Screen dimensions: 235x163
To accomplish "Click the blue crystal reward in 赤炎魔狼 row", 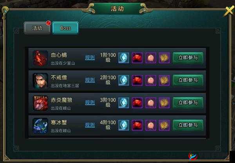I will coord(124,103).
